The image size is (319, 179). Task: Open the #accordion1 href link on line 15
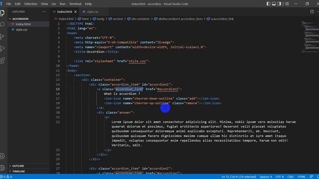167,89
